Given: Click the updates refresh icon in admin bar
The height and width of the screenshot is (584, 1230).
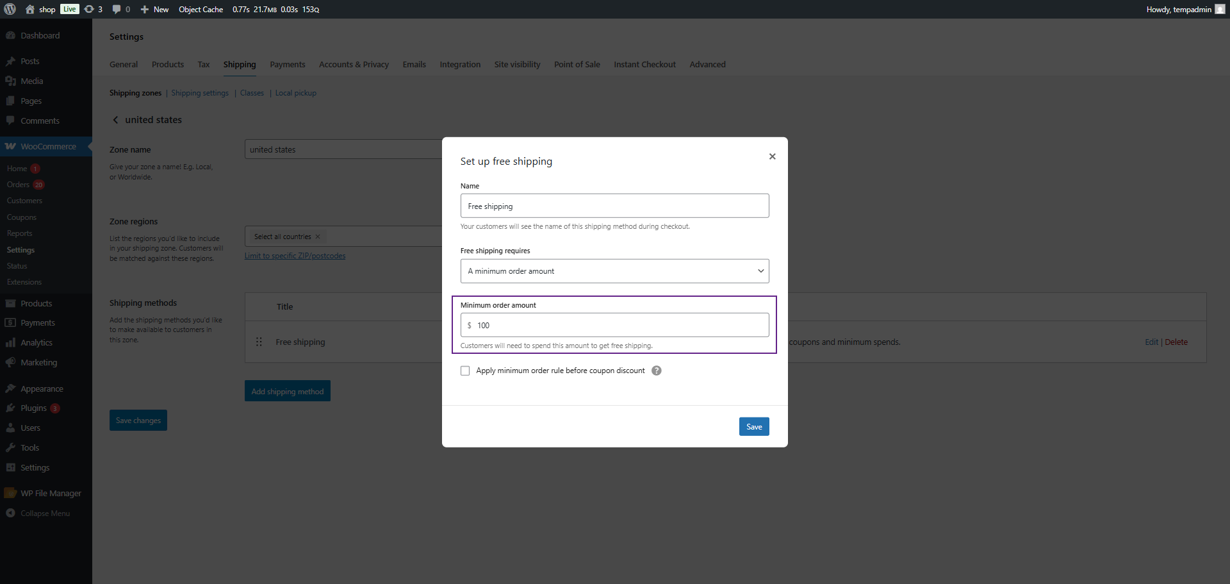Looking at the screenshot, I should (x=90, y=9).
